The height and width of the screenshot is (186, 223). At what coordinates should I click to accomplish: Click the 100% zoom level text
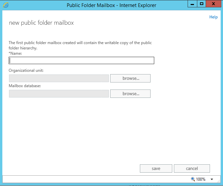201,179
